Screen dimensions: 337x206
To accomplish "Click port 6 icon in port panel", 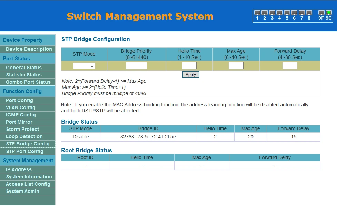I will click(294, 13).
